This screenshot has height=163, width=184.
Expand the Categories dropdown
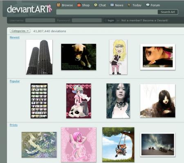(x=20, y=31)
